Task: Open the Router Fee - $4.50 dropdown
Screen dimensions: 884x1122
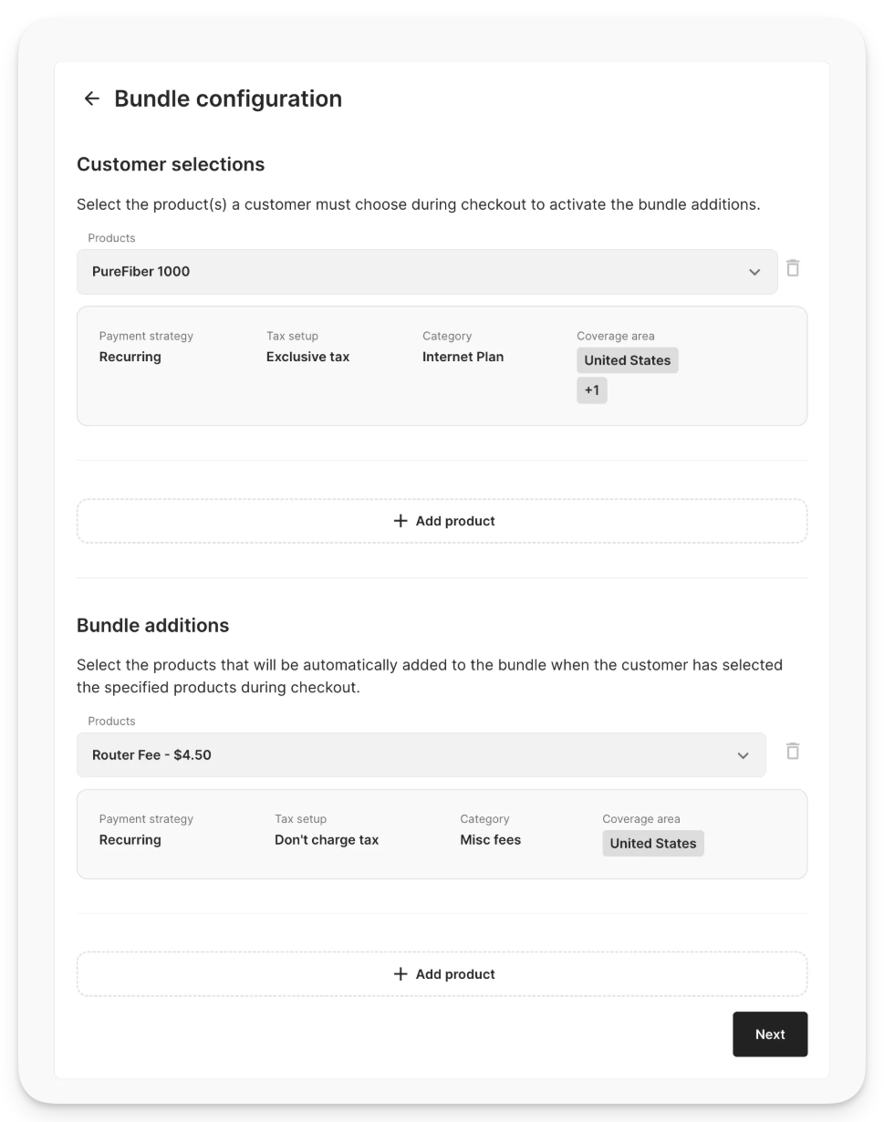Action: click(x=421, y=755)
